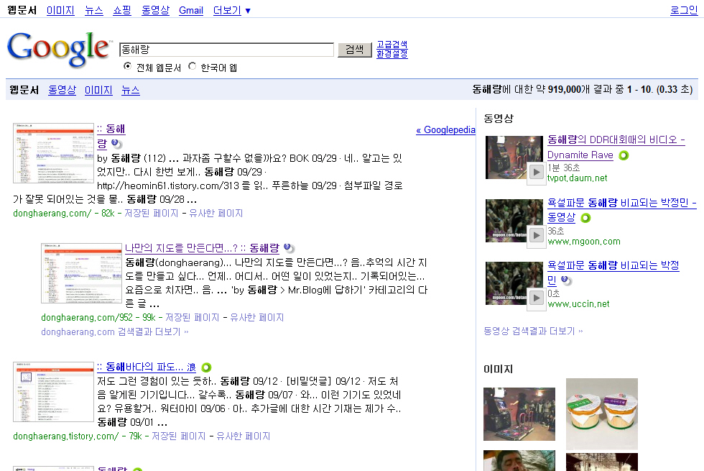The image size is (704, 471).
Task: Open '동해랑의 DDR대회때의 비디오 - Dynamite Rave' video link
Action: [x=616, y=140]
